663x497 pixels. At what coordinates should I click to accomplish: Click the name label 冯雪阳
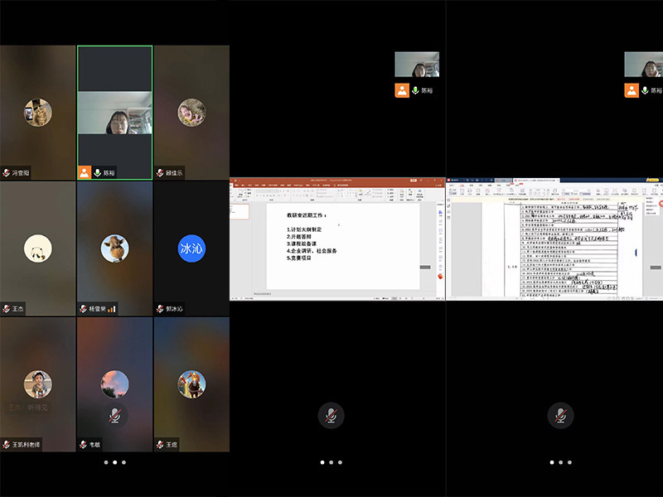[21, 173]
